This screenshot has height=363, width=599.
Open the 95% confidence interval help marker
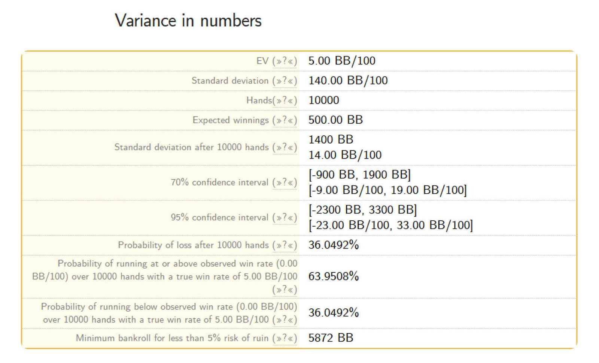click(285, 218)
